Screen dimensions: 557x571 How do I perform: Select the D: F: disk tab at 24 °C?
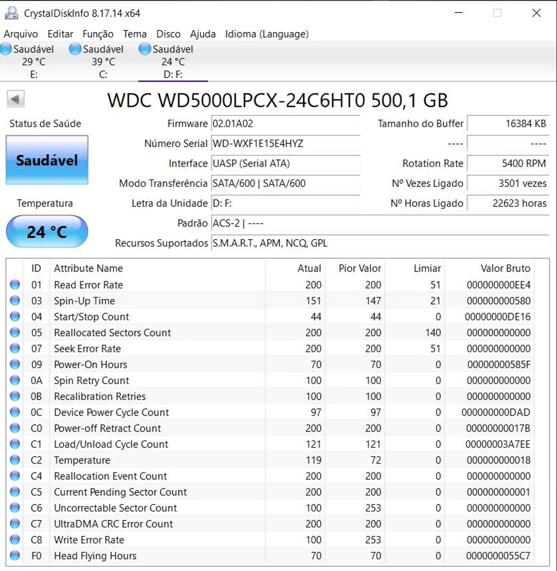[x=173, y=62]
